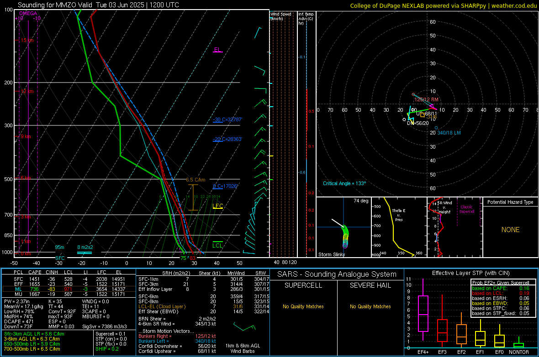Screen dimensions: 539x357
Task: Click the Eff Inflow Layer row
Action: [x=204, y=289]
